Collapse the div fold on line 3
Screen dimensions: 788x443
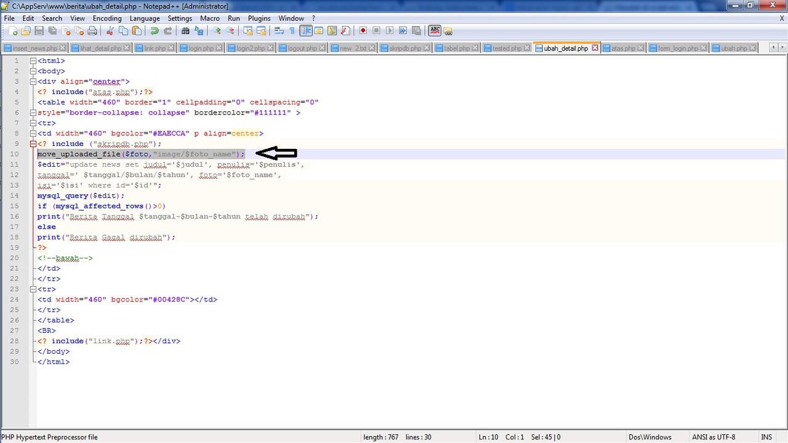coord(33,81)
